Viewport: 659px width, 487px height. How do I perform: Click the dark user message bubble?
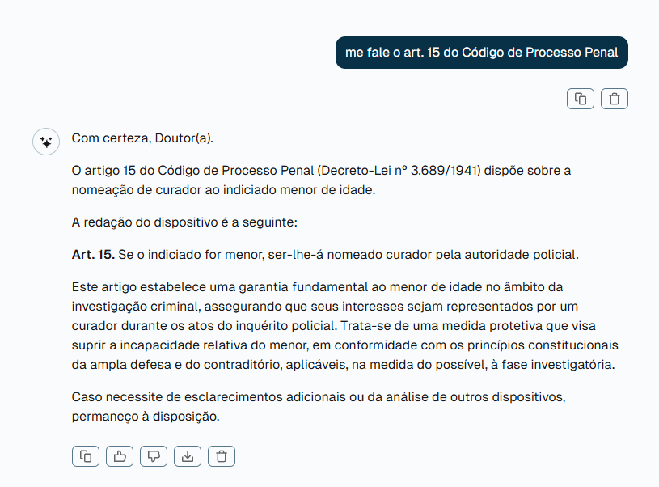[x=481, y=53]
